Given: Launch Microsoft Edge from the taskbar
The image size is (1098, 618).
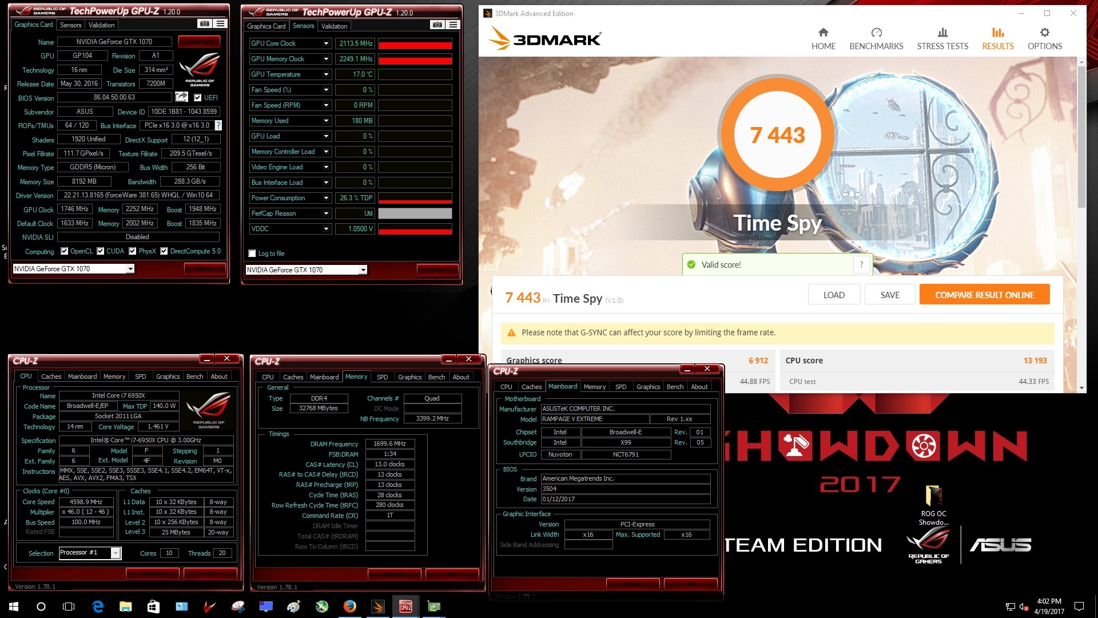Looking at the screenshot, I should click(x=98, y=607).
